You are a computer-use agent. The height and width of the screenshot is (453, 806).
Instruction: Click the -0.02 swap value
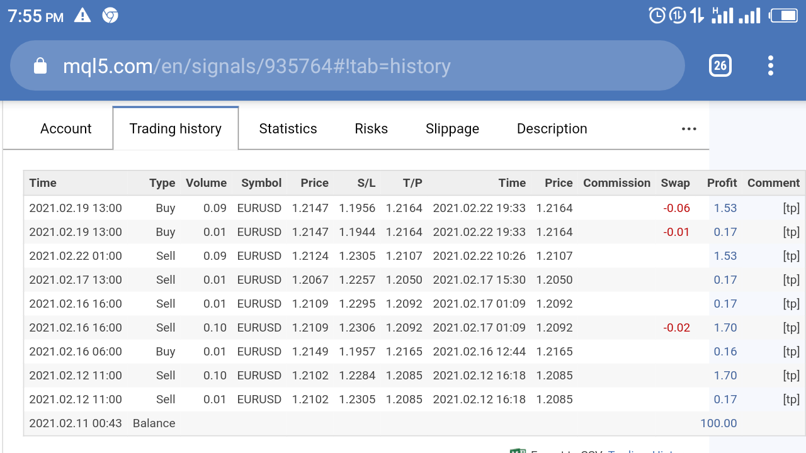[x=676, y=328]
